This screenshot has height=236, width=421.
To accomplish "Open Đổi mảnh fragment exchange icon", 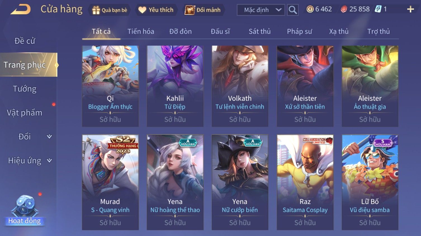I will coord(190,10).
